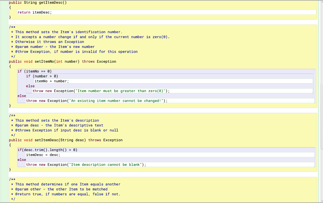Click the 'if(desc.trim().length() > 0)' condition

tap(47, 150)
